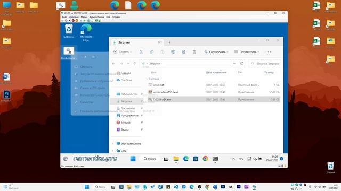Click the host Windows Start button
Screen dimensions: 341x191
[87, 187]
